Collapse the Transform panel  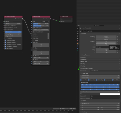(x=83, y=34)
